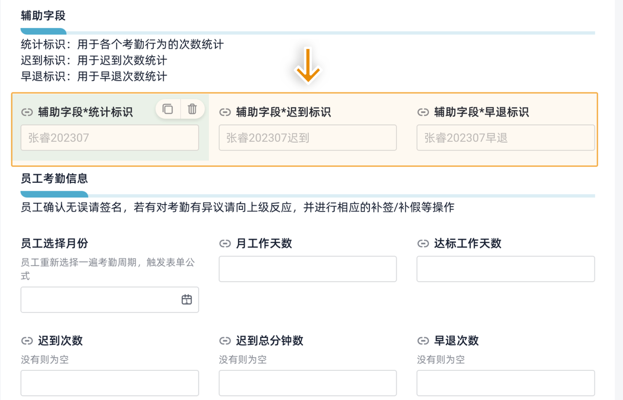
Task: Click link icon beside 早退次数
Action: [423, 341]
